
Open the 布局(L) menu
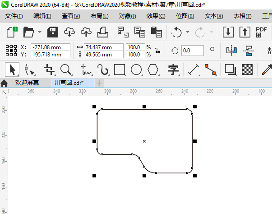(99, 16)
